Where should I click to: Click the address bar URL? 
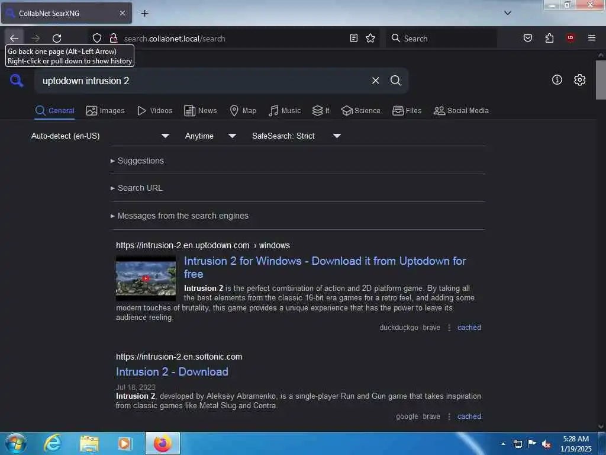175,39
